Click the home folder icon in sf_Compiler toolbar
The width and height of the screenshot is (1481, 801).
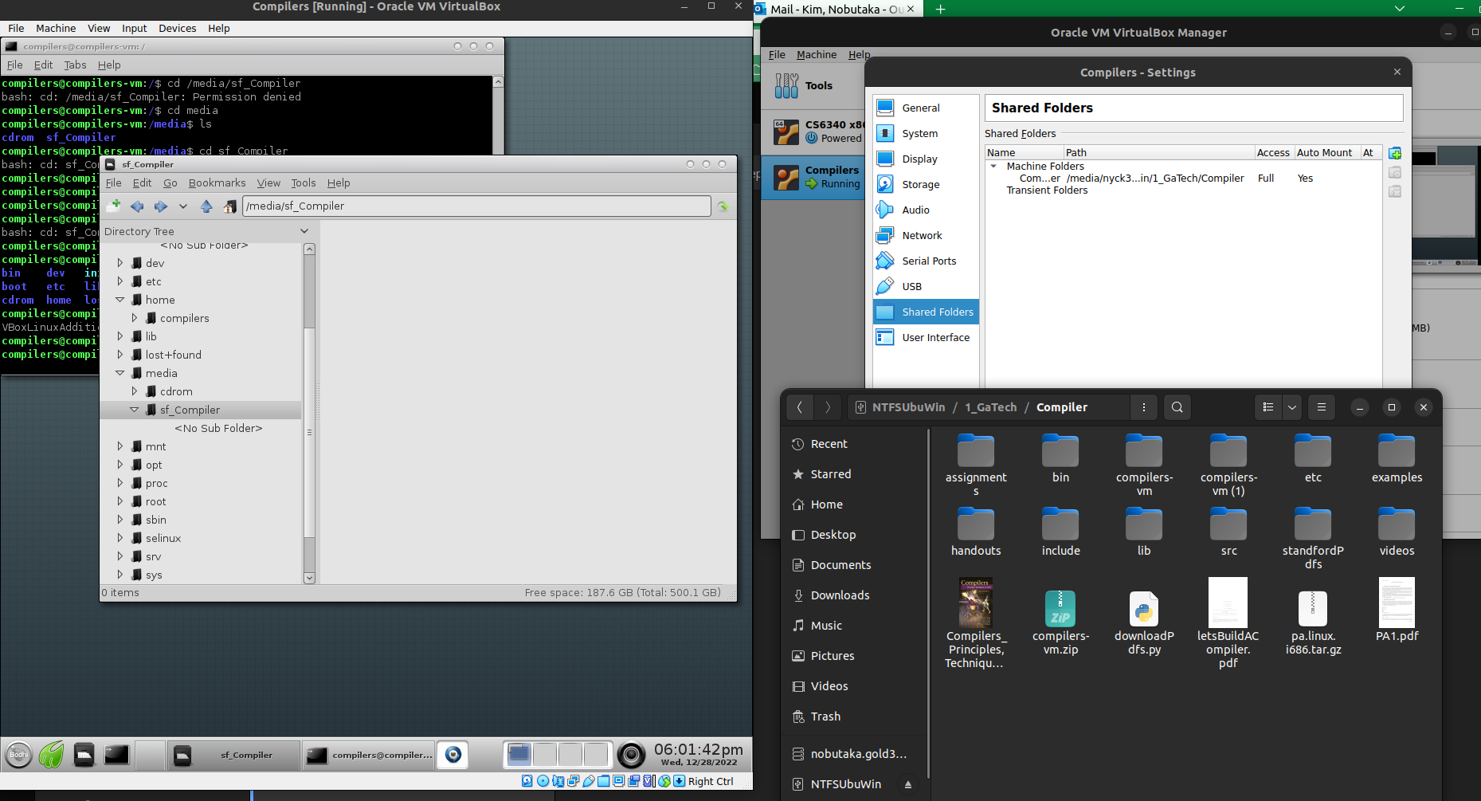point(229,206)
